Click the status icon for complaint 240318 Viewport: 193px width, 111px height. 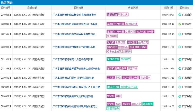click(180, 15)
